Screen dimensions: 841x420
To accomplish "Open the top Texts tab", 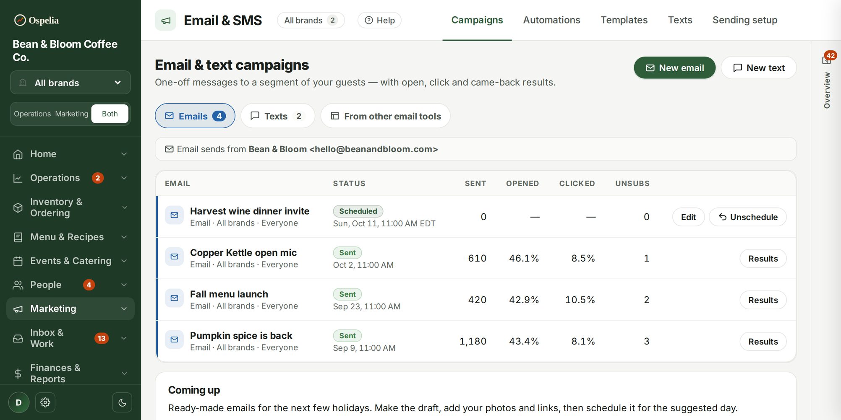I will 680,20.
